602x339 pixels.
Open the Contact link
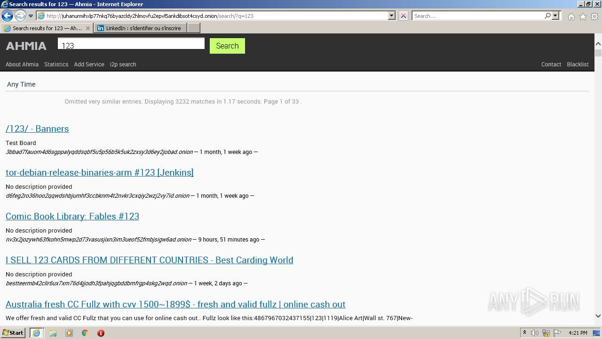point(551,65)
